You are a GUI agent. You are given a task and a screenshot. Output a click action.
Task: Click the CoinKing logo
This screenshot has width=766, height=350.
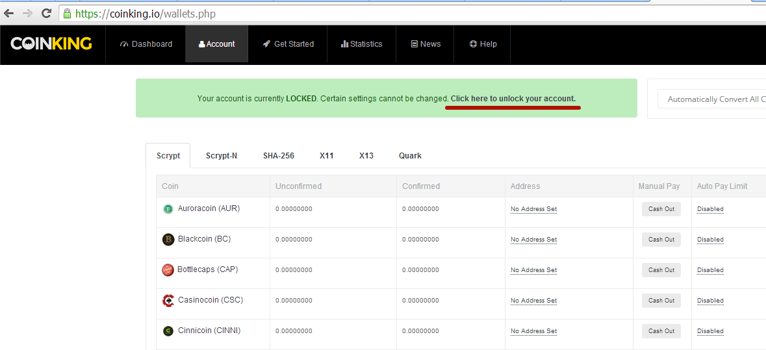tap(51, 44)
